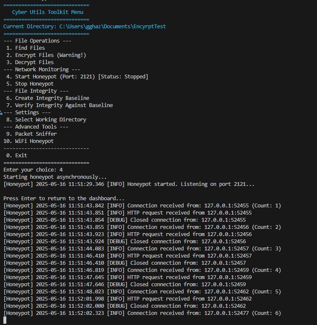Click menu line '1. Find Files'
This screenshot has width=317, height=325.
[x=25, y=48]
